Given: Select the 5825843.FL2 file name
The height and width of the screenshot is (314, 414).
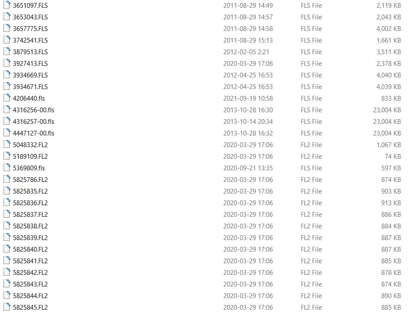Looking at the screenshot, I should pyautogui.click(x=31, y=284).
